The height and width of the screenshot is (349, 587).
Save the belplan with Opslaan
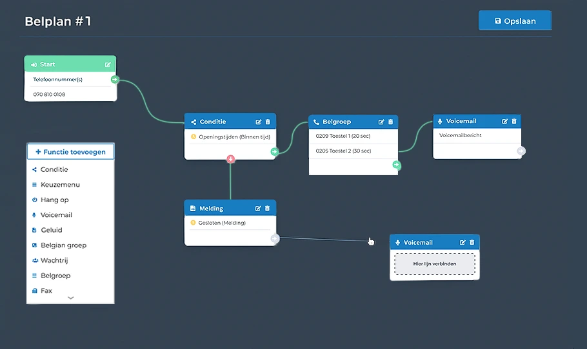[x=515, y=21]
